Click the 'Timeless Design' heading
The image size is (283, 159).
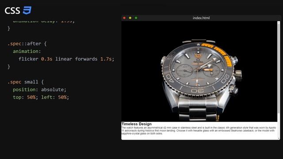(x=137, y=124)
